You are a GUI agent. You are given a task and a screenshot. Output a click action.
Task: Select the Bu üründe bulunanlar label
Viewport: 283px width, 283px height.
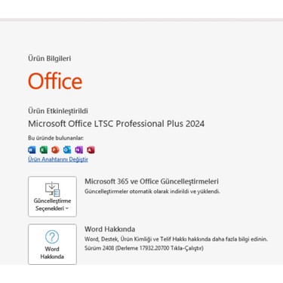point(56,138)
